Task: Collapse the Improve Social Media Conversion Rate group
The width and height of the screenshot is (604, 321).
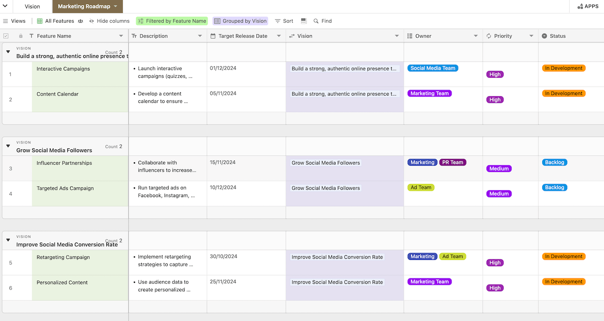Action: [x=8, y=240]
